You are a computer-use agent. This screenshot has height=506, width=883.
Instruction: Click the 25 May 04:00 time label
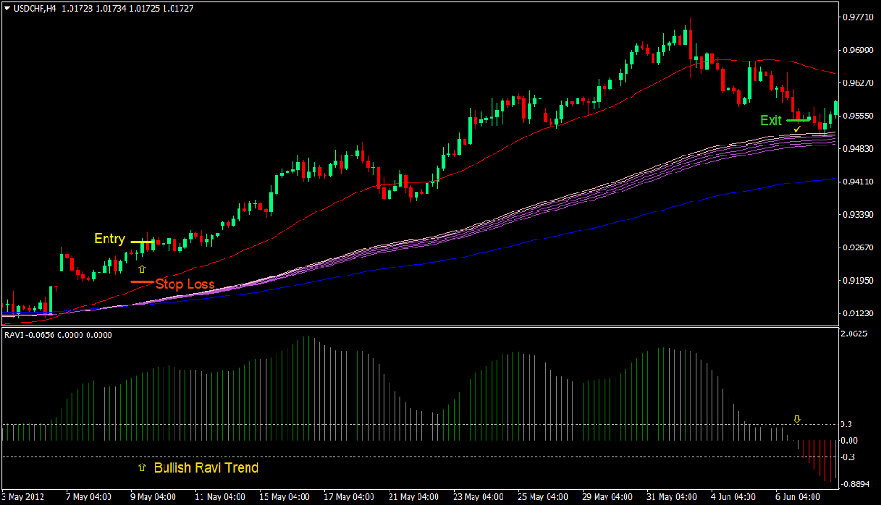tap(542, 497)
